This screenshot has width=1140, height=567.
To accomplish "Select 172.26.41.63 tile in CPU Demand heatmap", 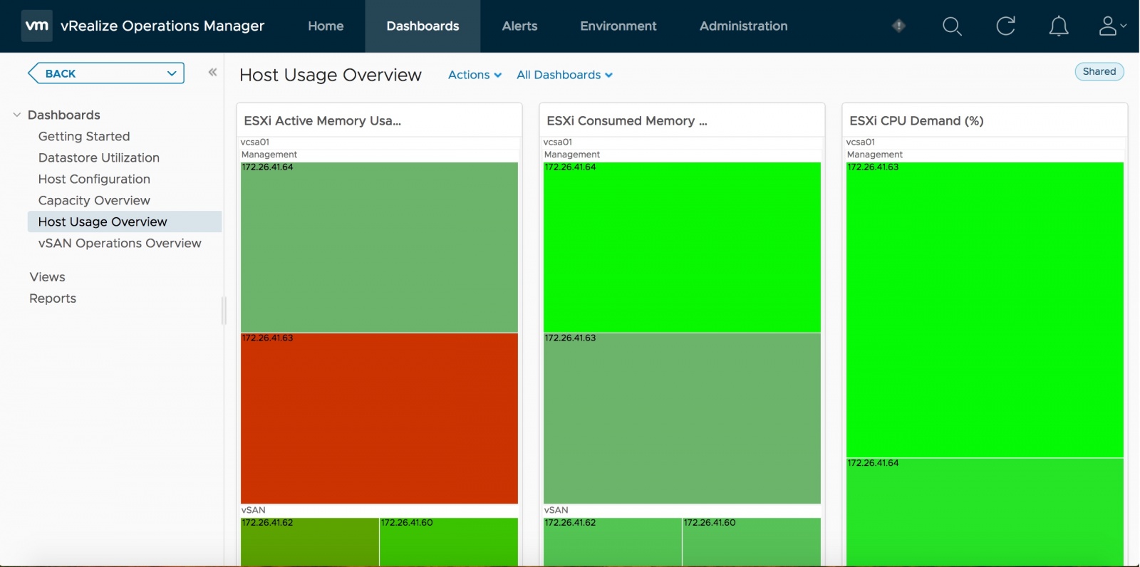I will coord(985,310).
